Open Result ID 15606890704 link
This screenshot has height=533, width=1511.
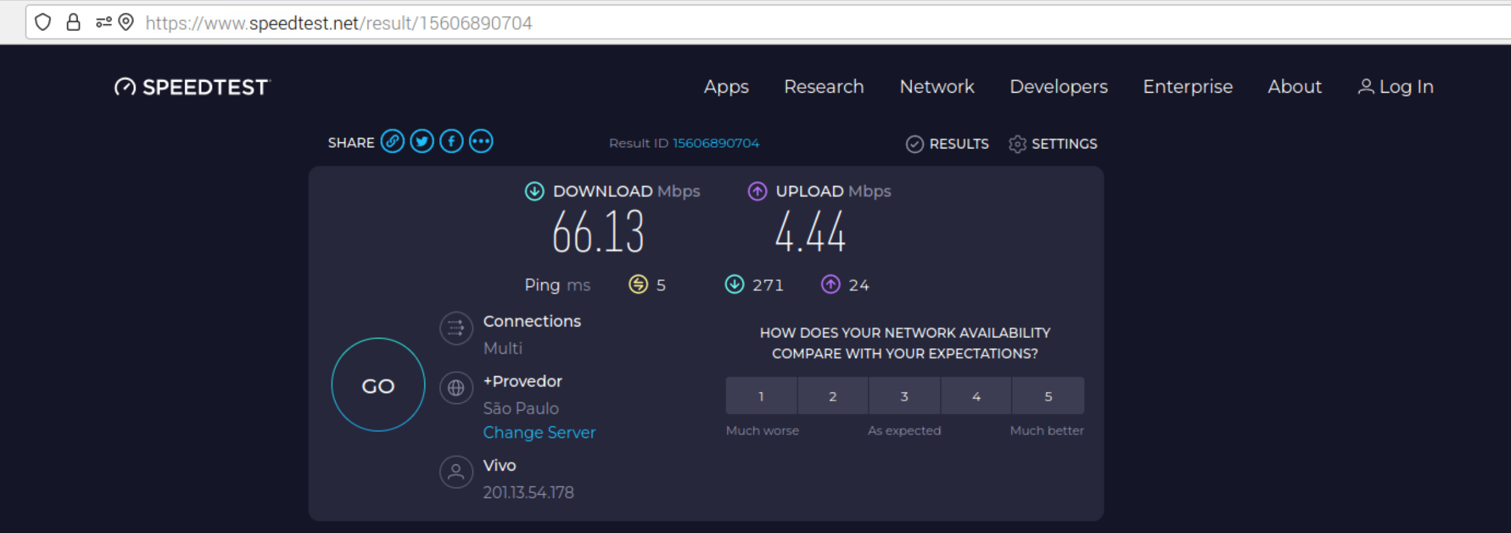(716, 144)
